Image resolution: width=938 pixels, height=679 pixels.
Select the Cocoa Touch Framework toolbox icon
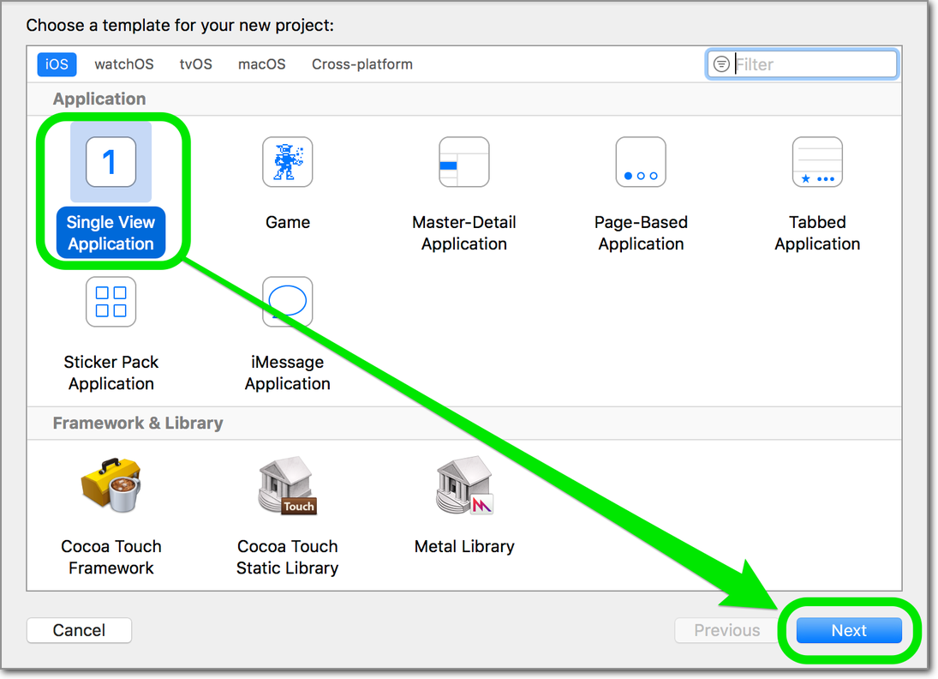click(111, 485)
